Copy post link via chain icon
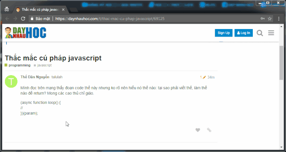The height and width of the screenshot is (152, 286). tap(209, 130)
